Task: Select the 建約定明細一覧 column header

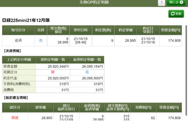Action: [x=53, y=60]
